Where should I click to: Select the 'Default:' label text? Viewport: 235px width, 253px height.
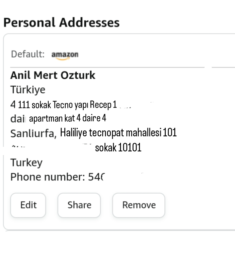coord(27,54)
